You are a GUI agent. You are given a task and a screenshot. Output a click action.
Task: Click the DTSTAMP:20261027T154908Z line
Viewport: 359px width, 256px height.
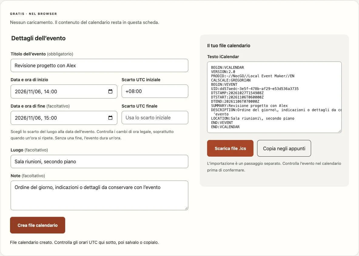(x=237, y=93)
